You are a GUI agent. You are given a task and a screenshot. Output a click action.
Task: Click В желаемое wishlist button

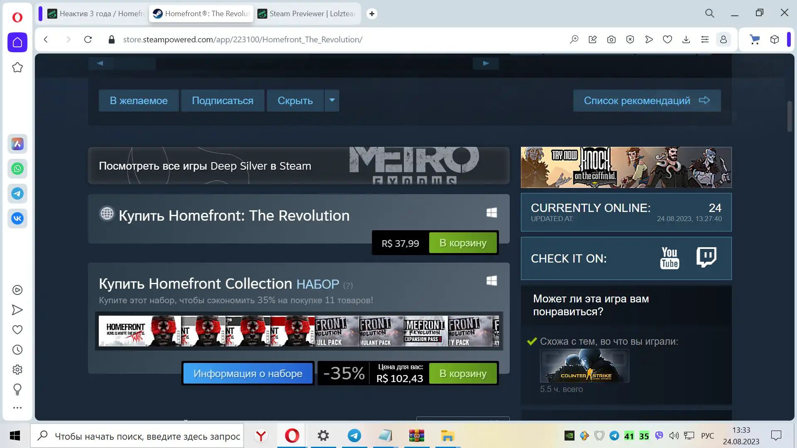click(x=139, y=100)
